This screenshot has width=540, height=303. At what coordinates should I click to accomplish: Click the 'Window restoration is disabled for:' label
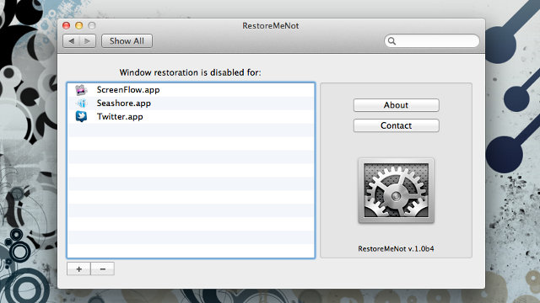pos(190,73)
